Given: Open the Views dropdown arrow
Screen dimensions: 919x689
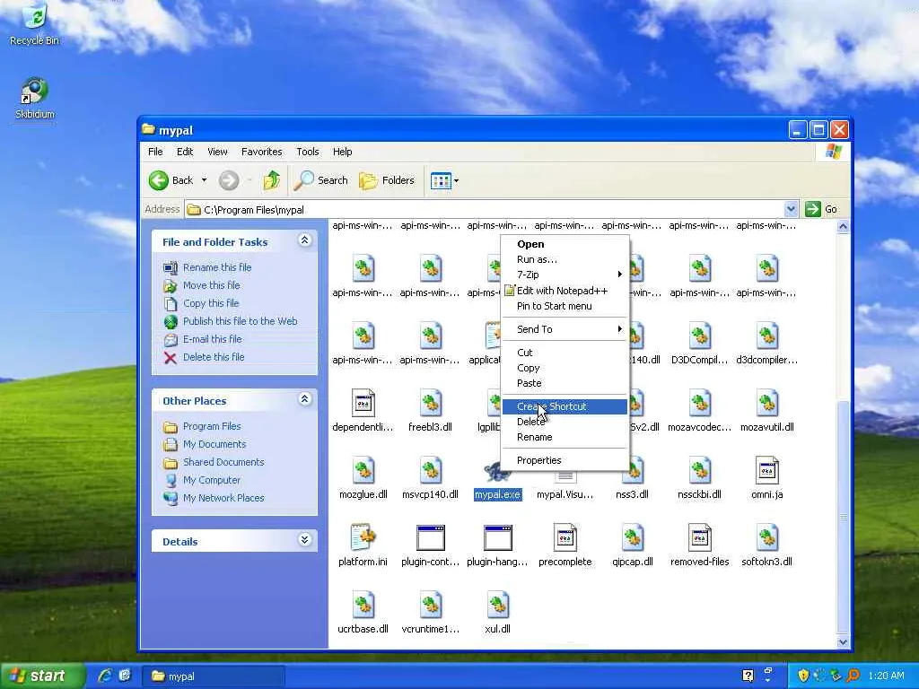Looking at the screenshot, I should (x=457, y=180).
